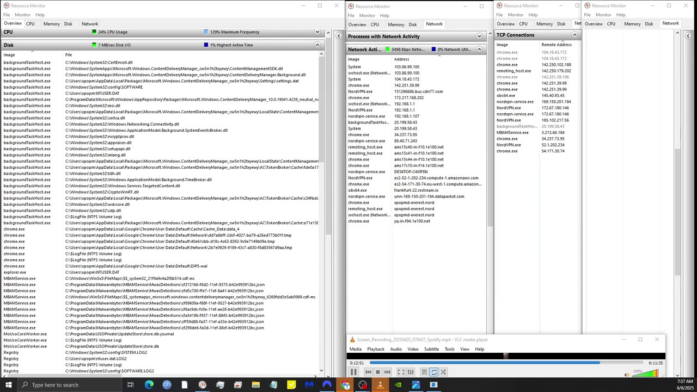Select CPU tab in third Resource Monitor

tap(523, 24)
